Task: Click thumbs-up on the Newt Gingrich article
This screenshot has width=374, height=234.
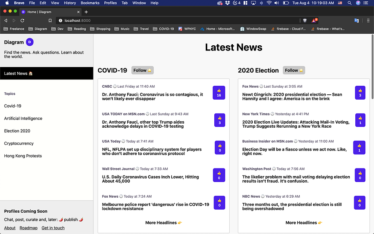Action: coord(360,92)
